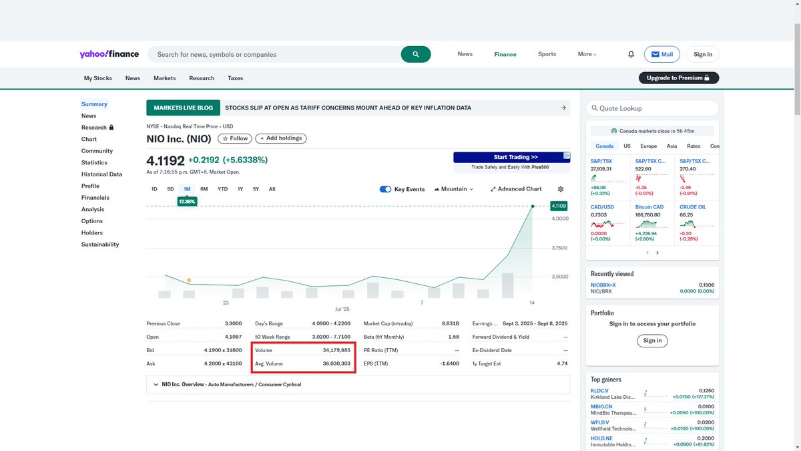Click the portfolio Sign in button

(652, 341)
